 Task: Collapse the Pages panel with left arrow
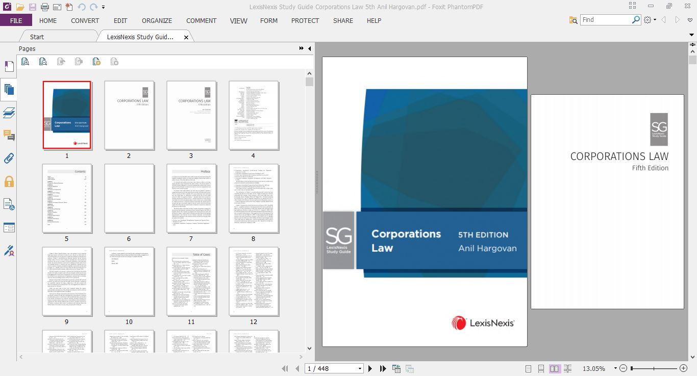(x=309, y=48)
